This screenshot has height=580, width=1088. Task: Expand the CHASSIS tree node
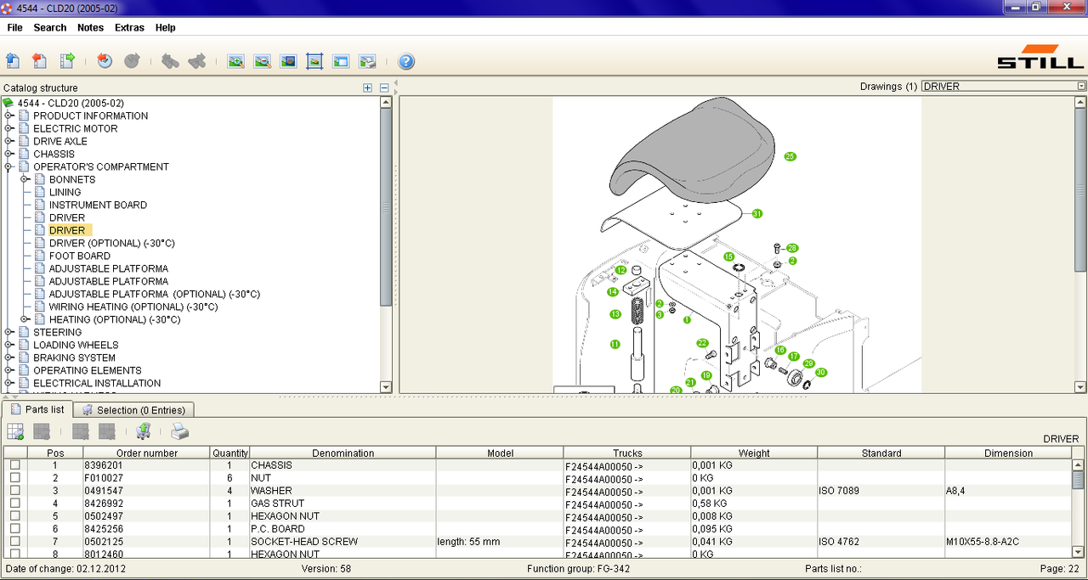(9, 154)
